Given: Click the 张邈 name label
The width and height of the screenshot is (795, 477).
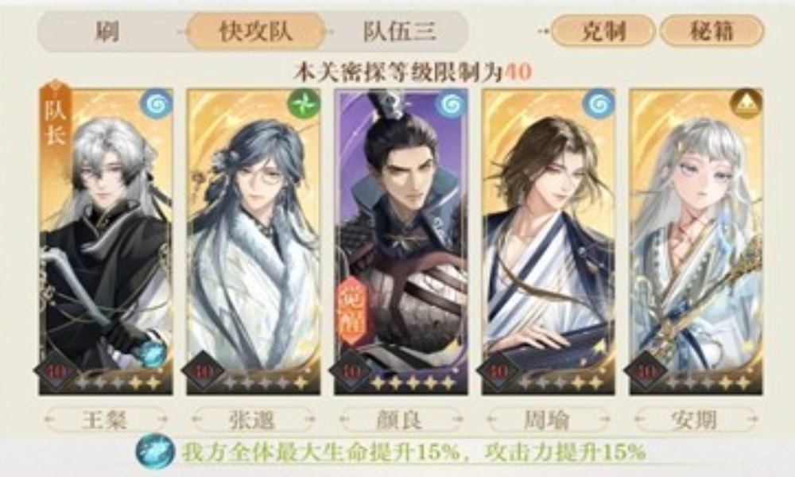Looking at the screenshot, I should pos(253,420).
